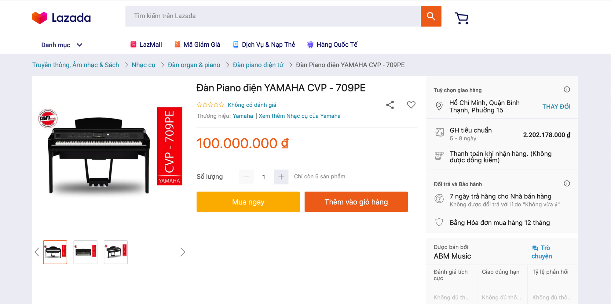Click the share icon beside the rating
This screenshot has width=611, height=304.
(x=390, y=105)
